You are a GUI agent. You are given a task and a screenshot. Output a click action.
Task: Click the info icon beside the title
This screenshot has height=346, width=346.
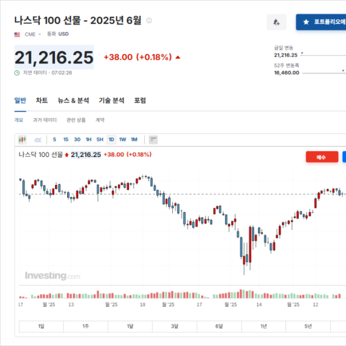point(149,21)
